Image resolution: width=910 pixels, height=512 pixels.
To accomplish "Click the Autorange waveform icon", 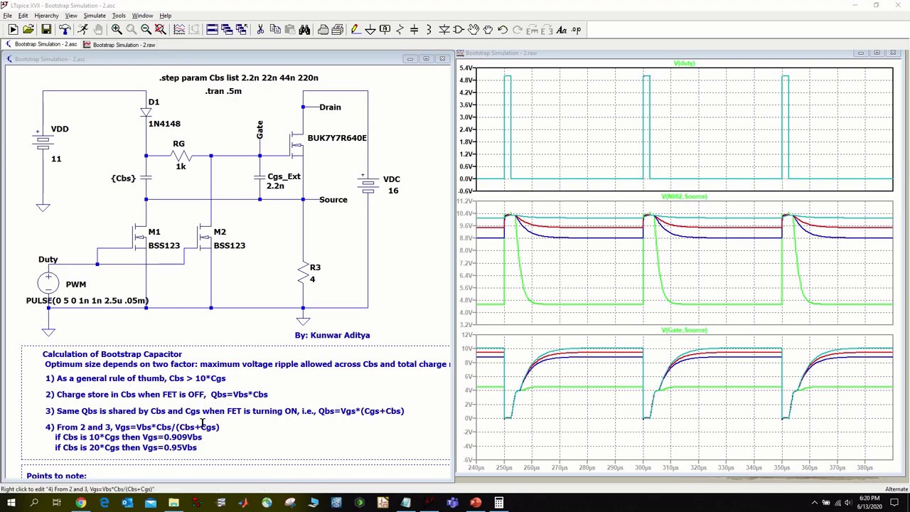I will point(179,30).
